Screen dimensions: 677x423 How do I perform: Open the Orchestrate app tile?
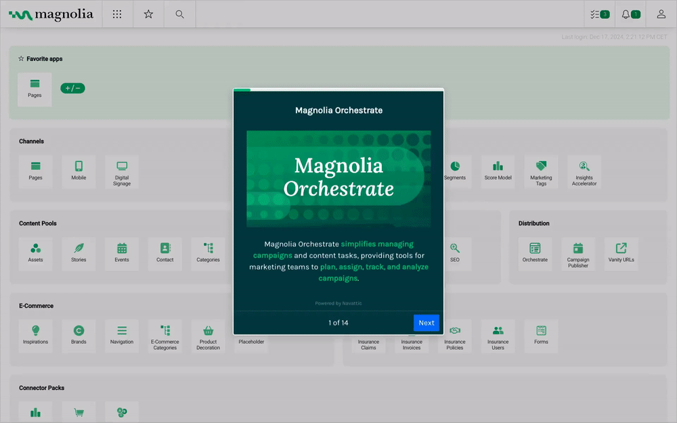pos(535,252)
